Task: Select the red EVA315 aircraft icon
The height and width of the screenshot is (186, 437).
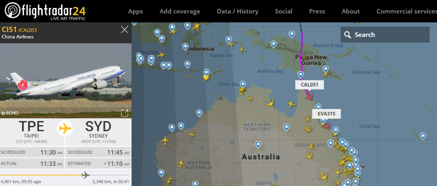Action: click(327, 126)
